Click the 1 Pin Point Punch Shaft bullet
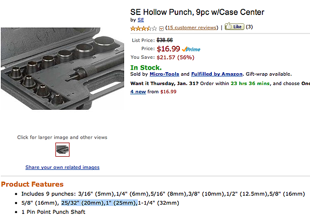Viewport: 310px width, 217px height. pyautogui.click(x=54, y=211)
